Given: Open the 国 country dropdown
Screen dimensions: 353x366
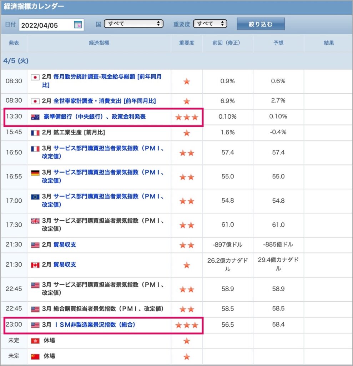Looking at the screenshot, I should pos(133,24).
